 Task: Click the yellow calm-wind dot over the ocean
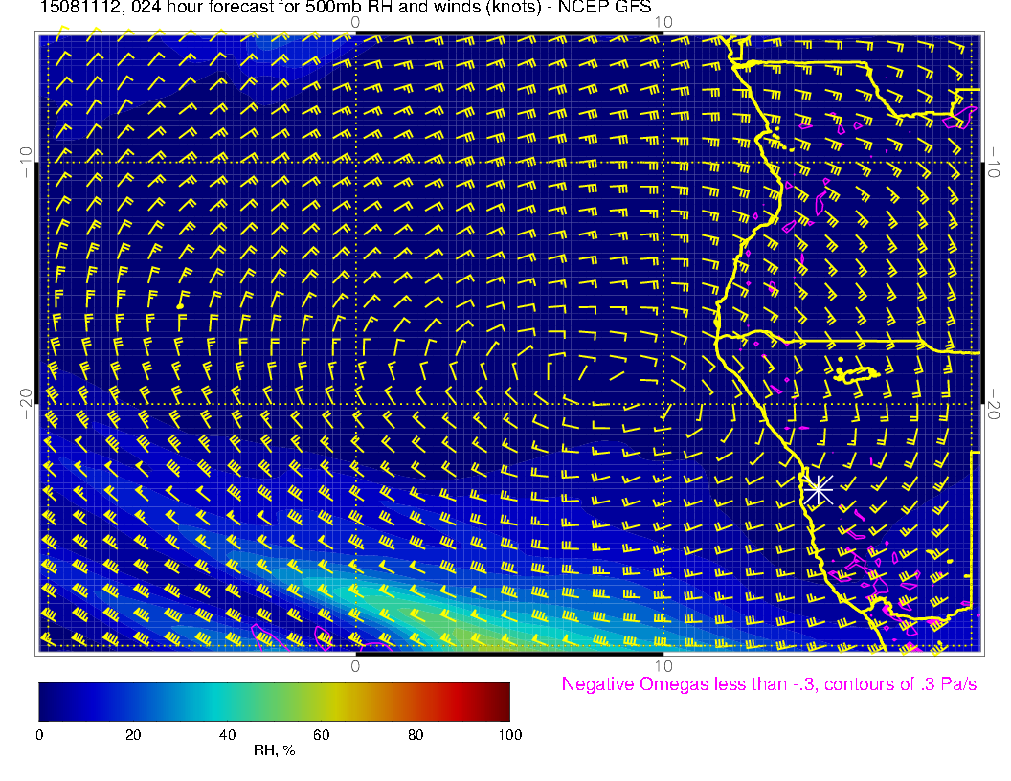180,305
